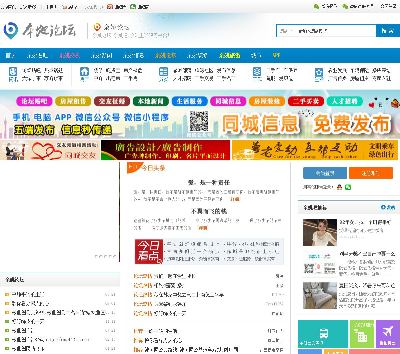The height and width of the screenshot is (354, 400).
Task: Open the search type 搜索 dropdown
Action: tap(286, 31)
